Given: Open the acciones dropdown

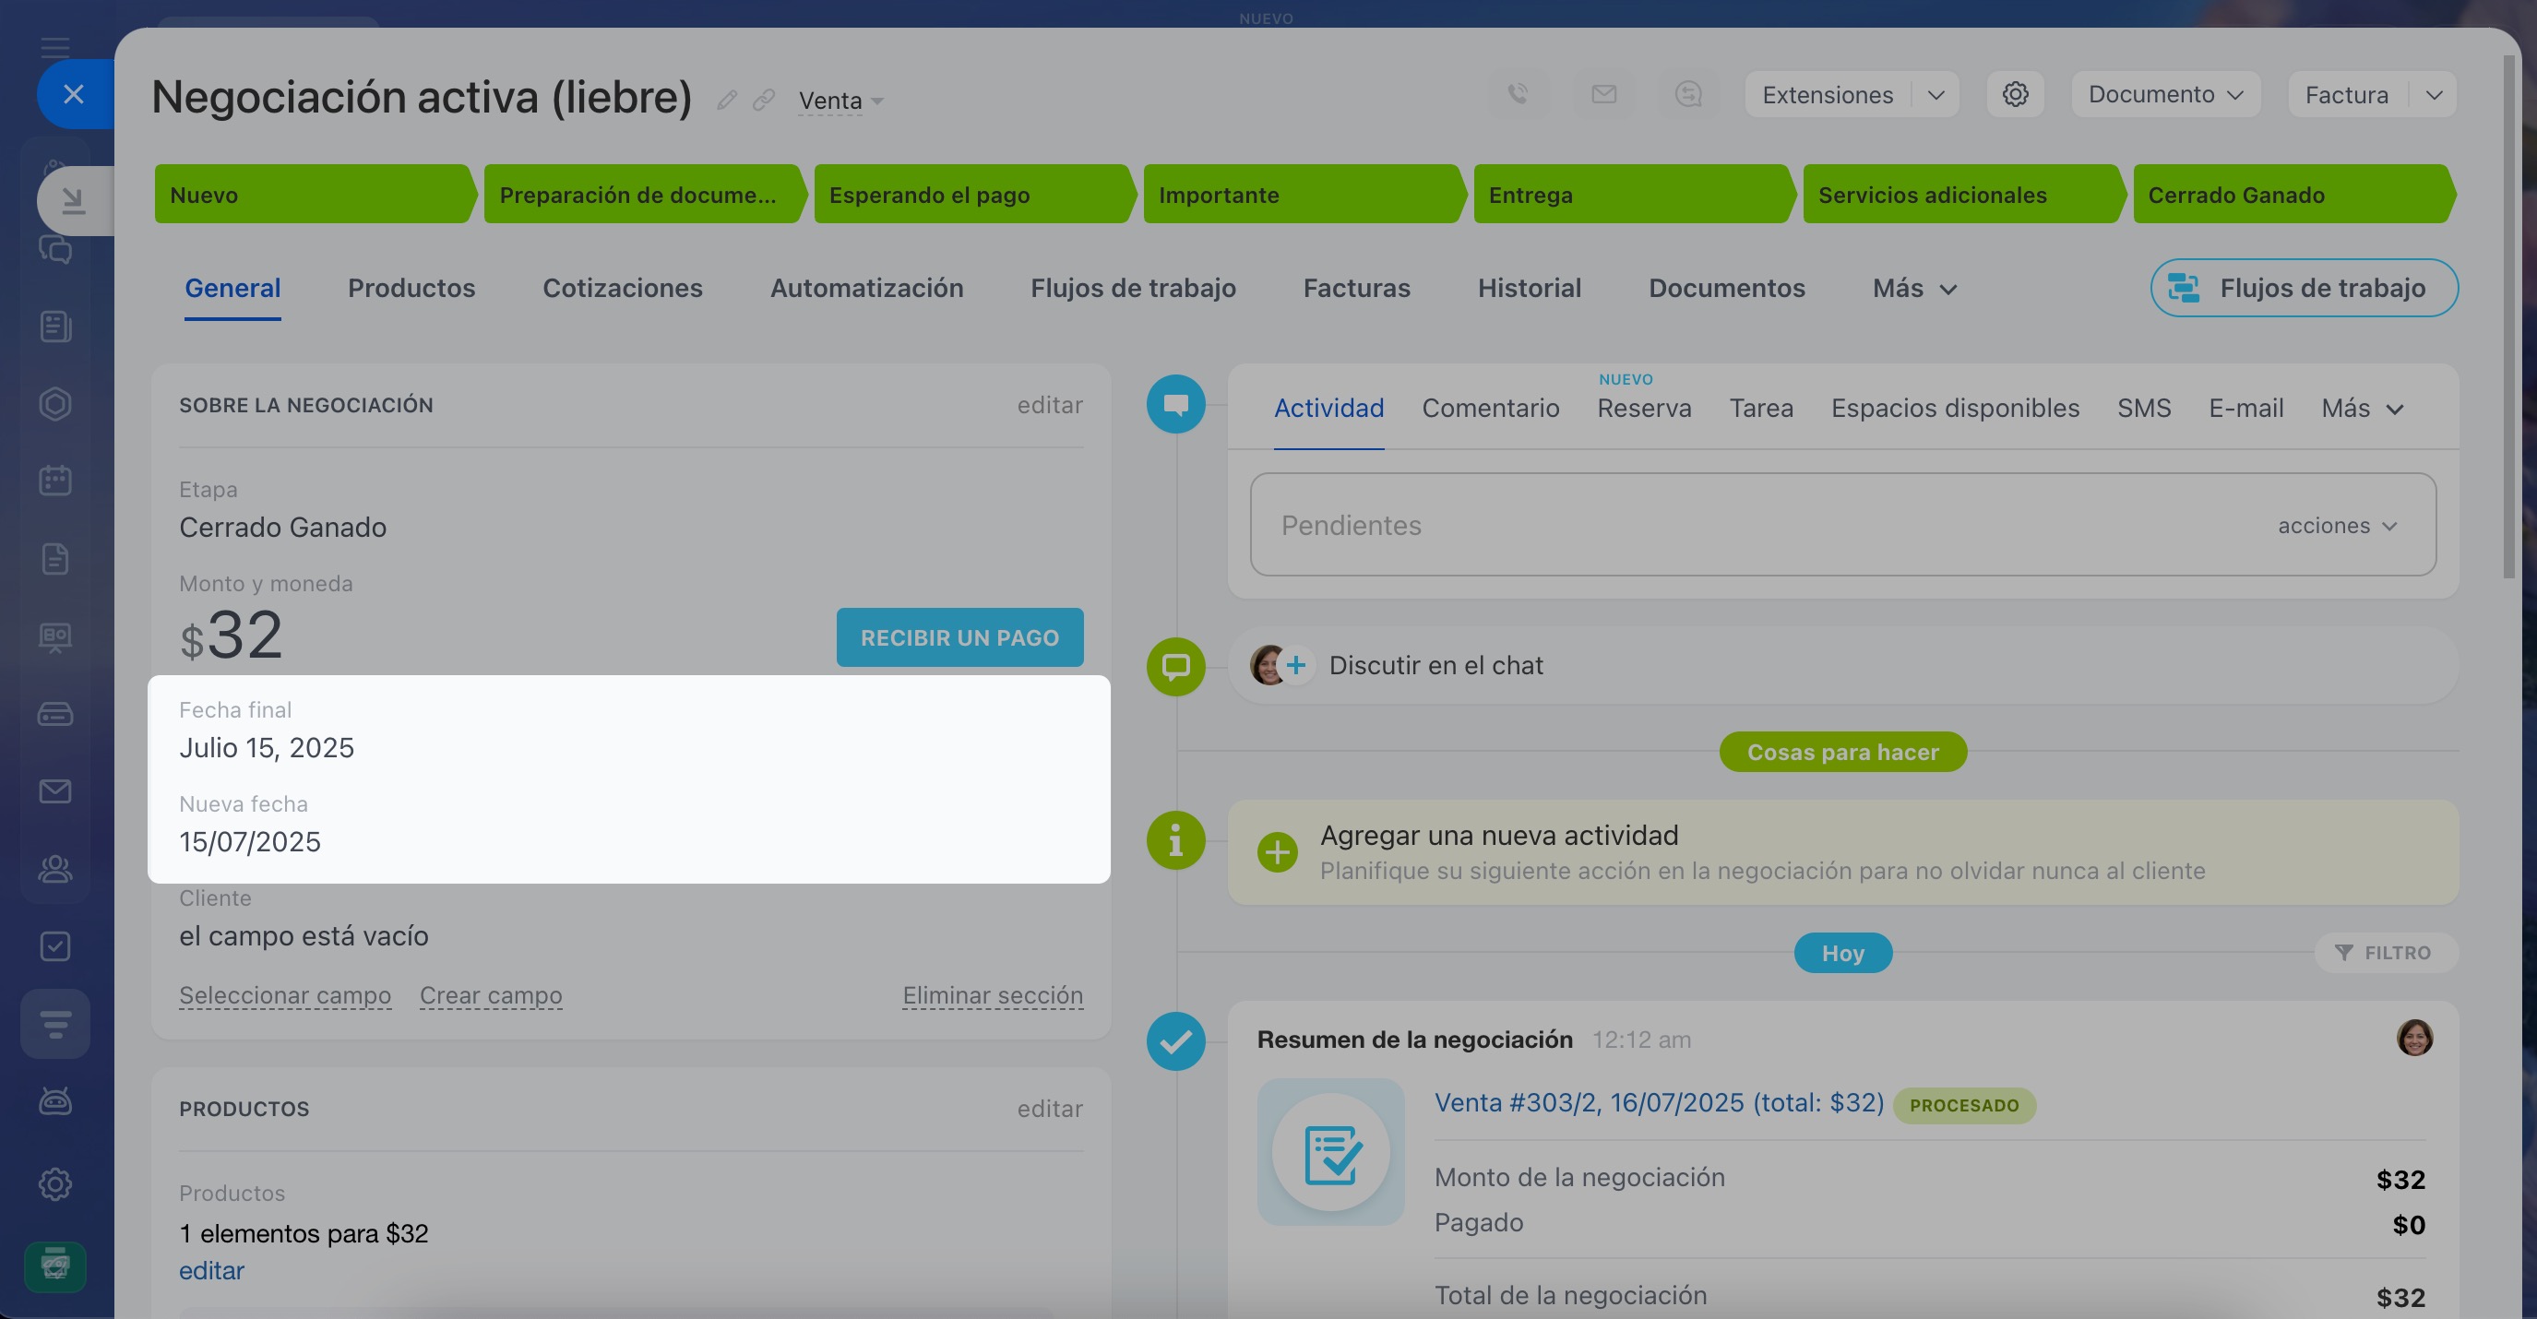Looking at the screenshot, I should (x=2337, y=526).
